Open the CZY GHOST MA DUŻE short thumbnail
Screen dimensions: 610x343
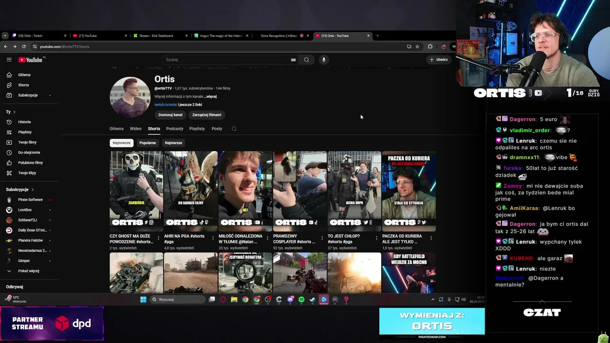pyautogui.click(x=136, y=191)
